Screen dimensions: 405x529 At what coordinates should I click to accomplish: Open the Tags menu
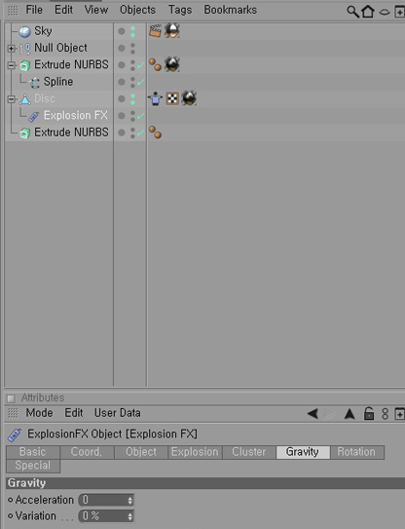point(180,10)
